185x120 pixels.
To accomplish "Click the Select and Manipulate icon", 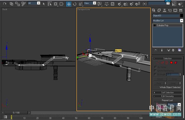I will (x=107, y=4).
